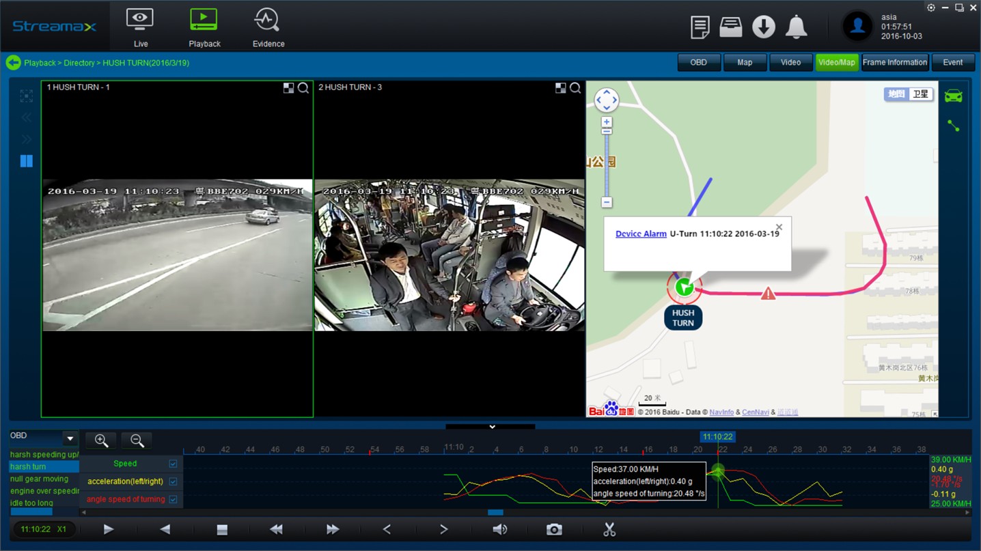Open the Device Alarm link in popup
This screenshot has height=551, width=981.
pos(640,234)
